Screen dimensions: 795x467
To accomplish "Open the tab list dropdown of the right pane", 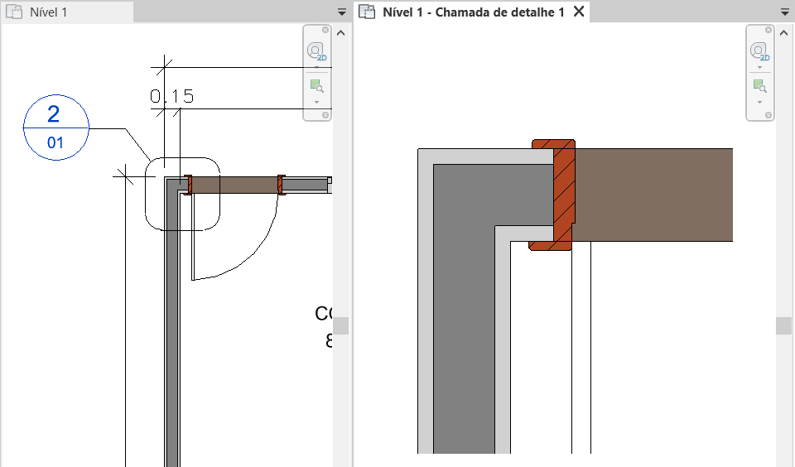I will pyautogui.click(x=784, y=12).
